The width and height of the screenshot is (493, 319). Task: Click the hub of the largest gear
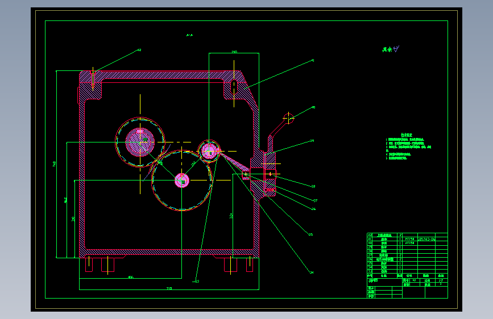coord(182,181)
